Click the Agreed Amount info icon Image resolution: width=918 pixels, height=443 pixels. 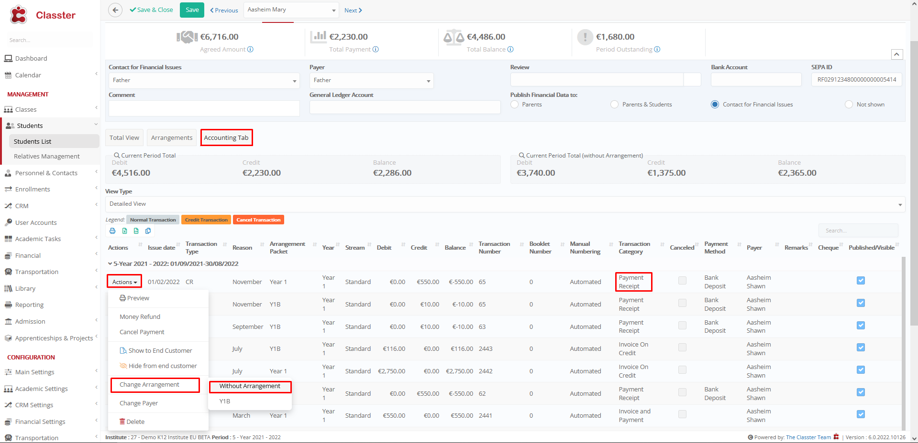point(250,49)
